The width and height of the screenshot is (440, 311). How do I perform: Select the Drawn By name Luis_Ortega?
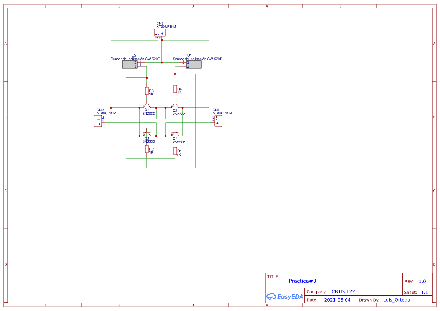pyautogui.click(x=396, y=299)
